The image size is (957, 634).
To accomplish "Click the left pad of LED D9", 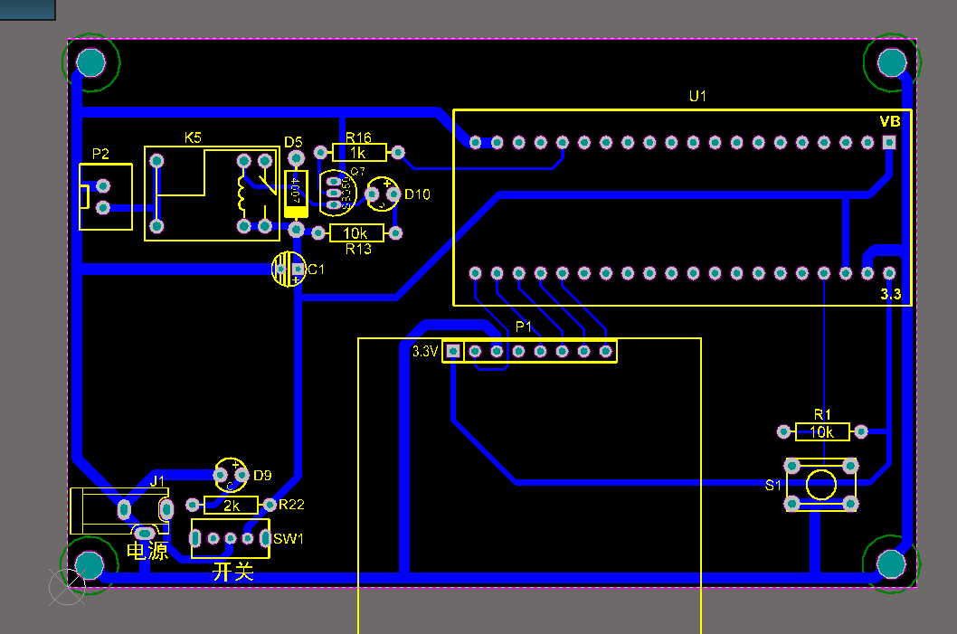I will [221, 475].
